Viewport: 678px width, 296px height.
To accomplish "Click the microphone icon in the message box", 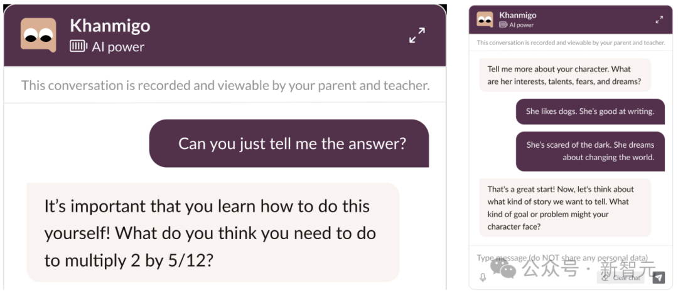I will tap(483, 277).
